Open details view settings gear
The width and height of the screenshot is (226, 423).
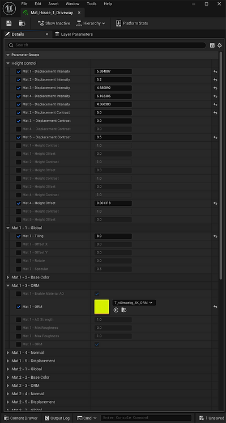coord(220,45)
